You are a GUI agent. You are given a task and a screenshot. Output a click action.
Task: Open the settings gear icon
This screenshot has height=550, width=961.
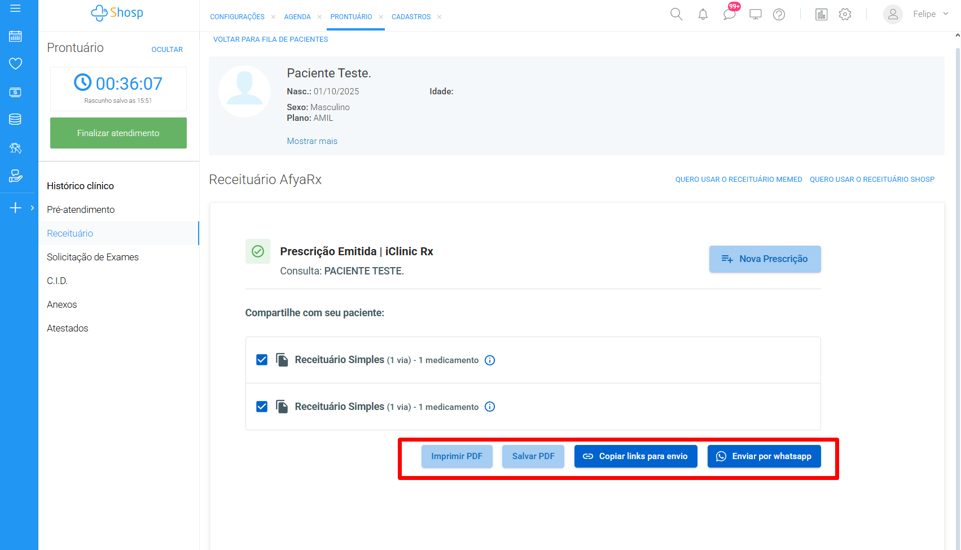tap(845, 15)
